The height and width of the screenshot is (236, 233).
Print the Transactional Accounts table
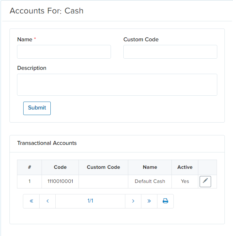(x=165, y=201)
